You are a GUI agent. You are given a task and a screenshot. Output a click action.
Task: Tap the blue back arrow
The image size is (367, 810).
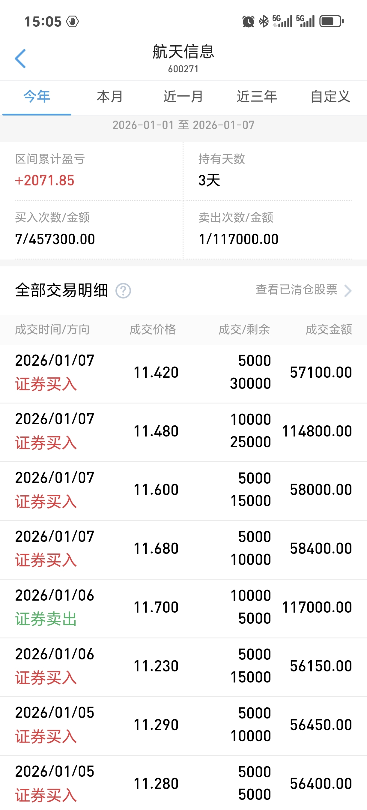click(x=20, y=58)
